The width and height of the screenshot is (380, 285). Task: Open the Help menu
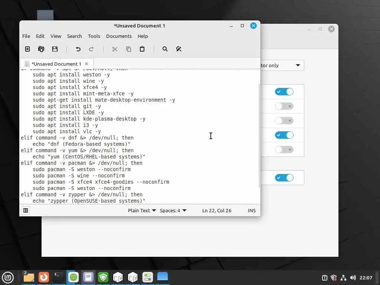[143, 36]
